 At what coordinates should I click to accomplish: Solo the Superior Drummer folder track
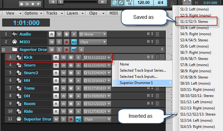[59, 49]
